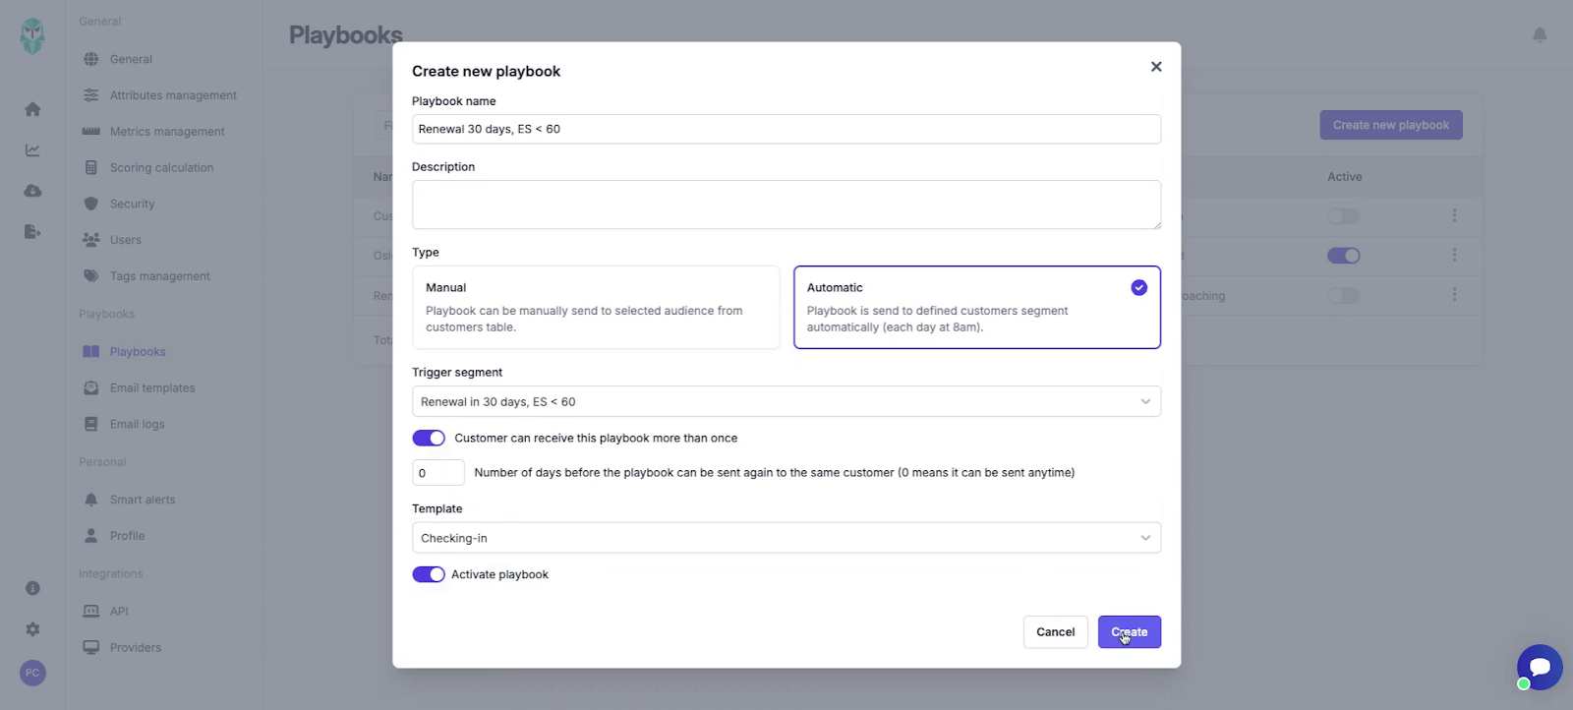Image resolution: width=1573 pixels, height=710 pixels.
Task: Open the Template dropdown
Action: pos(786,538)
